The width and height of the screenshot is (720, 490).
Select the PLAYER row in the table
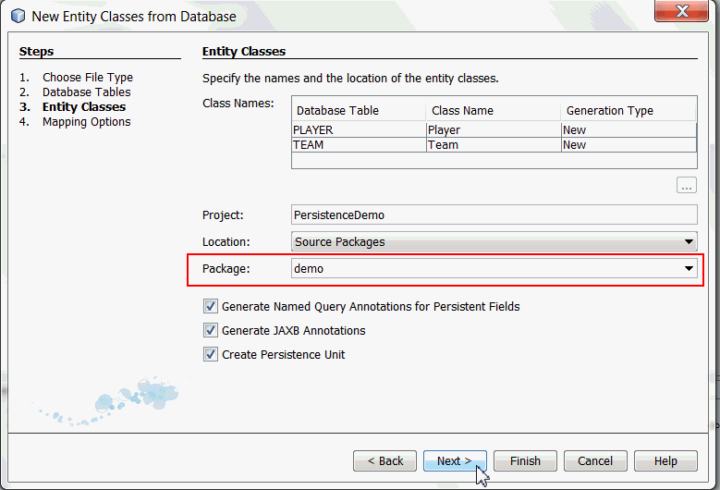pyautogui.click(x=358, y=130)
